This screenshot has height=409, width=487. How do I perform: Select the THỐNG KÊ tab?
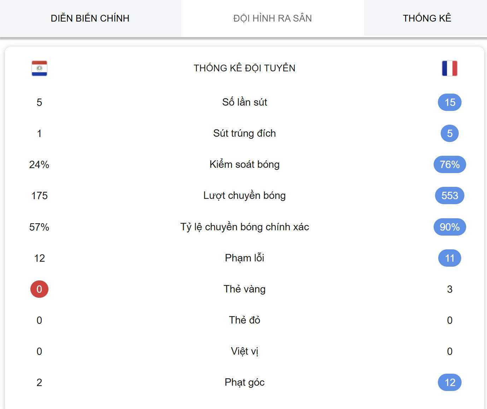tap(427, 18)
